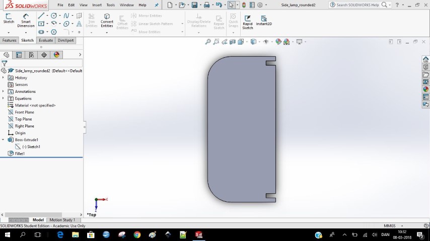
Task: Open the Tools menu
Action: pyautogui.click(x=110, y=5)
